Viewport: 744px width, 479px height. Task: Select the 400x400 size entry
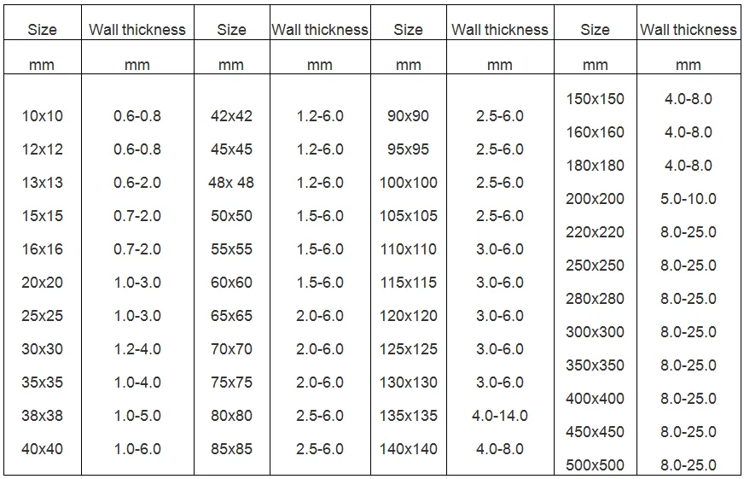595,399
